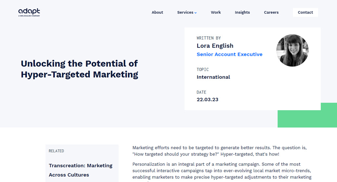Screen dimensions: 337x182
Task: Expand the Services dropdown chevron
Action: pyautogui.click(x=196, y=13)
